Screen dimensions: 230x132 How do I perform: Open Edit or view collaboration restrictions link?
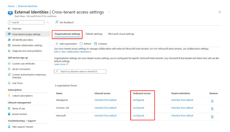click(72, 52)
